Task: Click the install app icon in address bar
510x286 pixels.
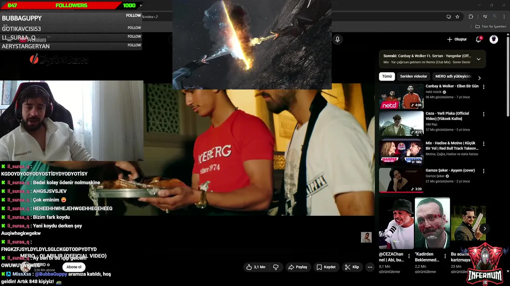Action: click(x=449, y=17)
